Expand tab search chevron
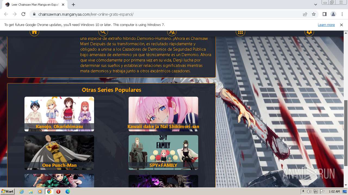 pyautogui.click(x=316, y=5)
